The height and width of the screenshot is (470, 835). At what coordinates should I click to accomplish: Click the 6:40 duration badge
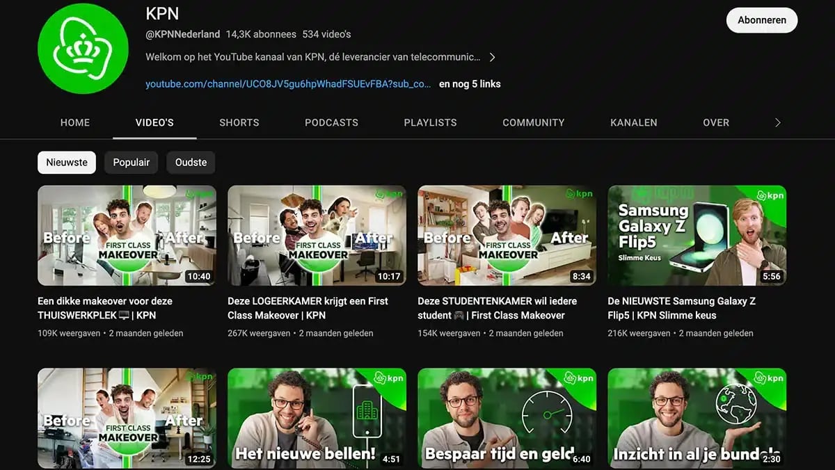[x=581, y=459]
